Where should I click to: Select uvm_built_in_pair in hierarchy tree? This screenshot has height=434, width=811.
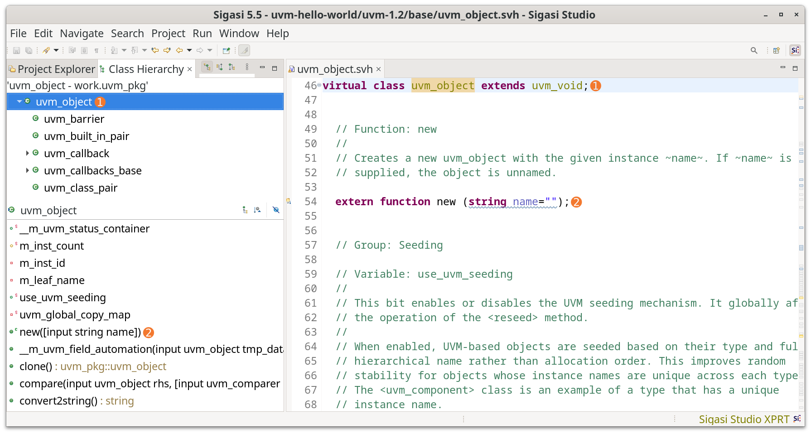pyautogui.click(x=87, y=136)
